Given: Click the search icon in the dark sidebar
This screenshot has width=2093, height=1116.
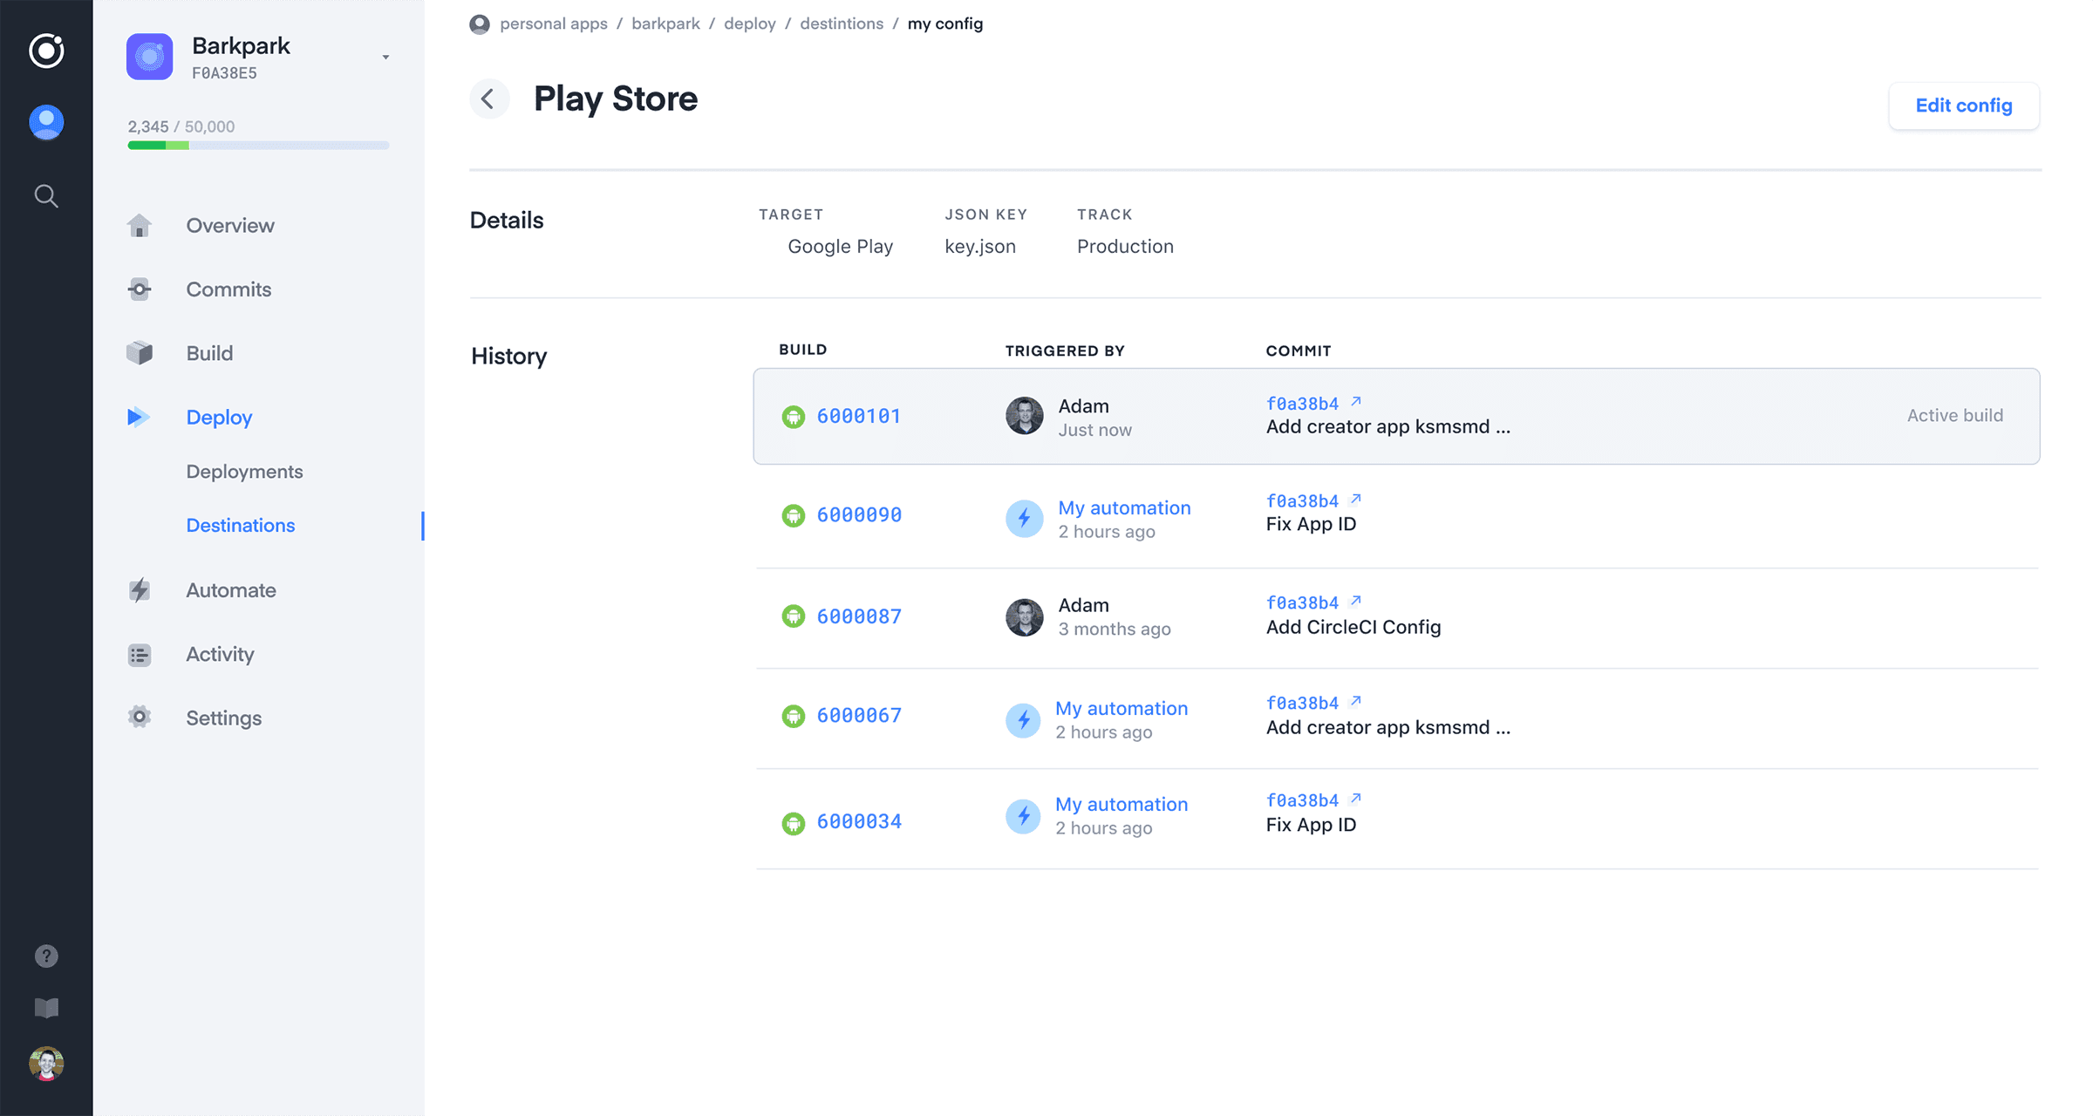Looking at the screenshot, I should coord(45,195).
